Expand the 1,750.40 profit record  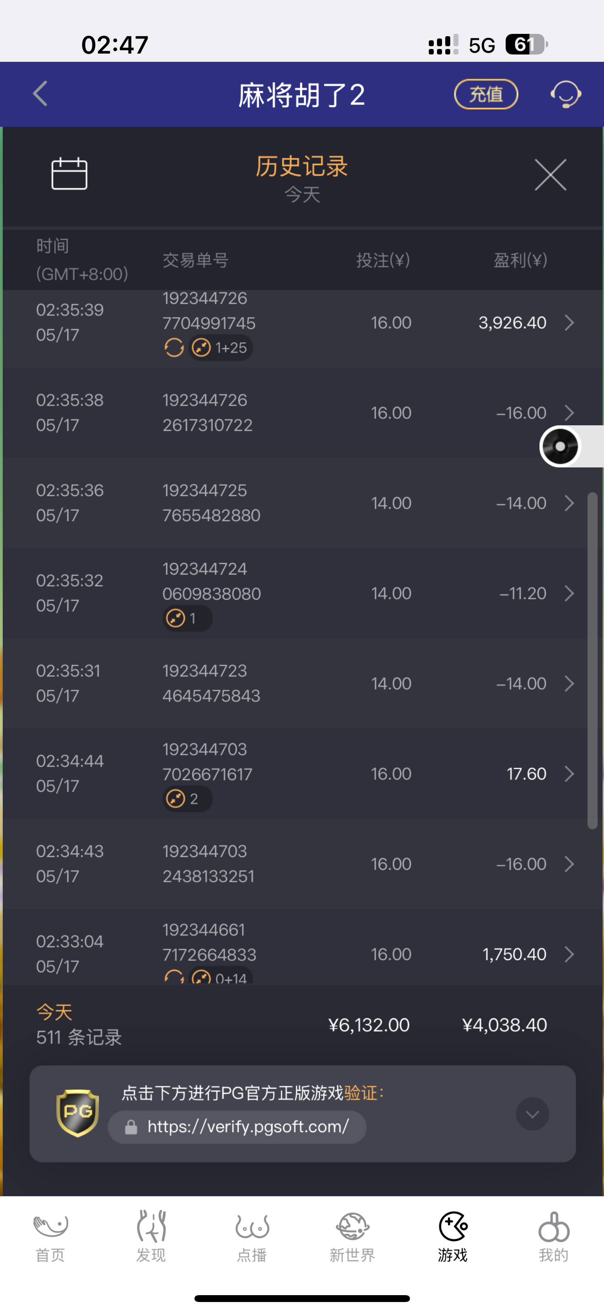[x=569, y=954]
